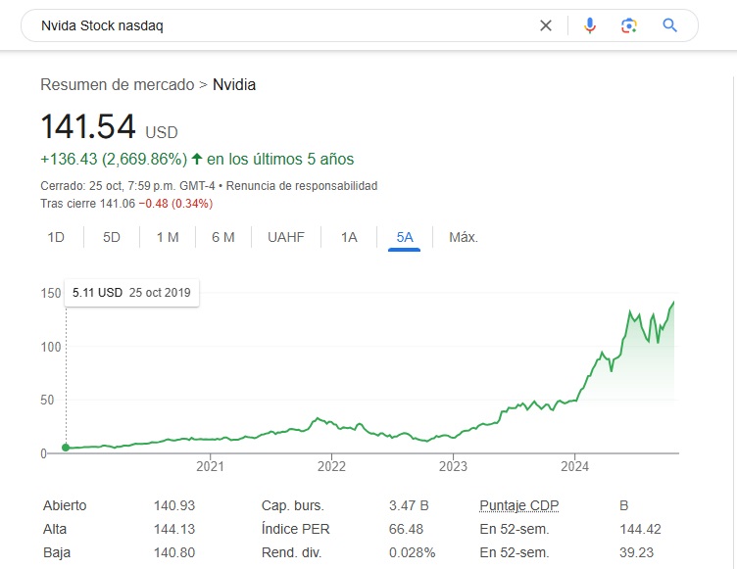Select the 1D time range tab
Image resolution: width=737 pixels, height=569 pixels.
point(56,237)
